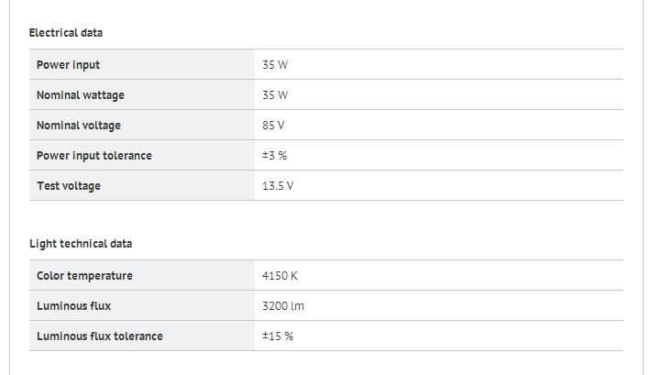Click the 35 W power input value
This screenshot has height=375, width=650.
[x=275, y=65]
